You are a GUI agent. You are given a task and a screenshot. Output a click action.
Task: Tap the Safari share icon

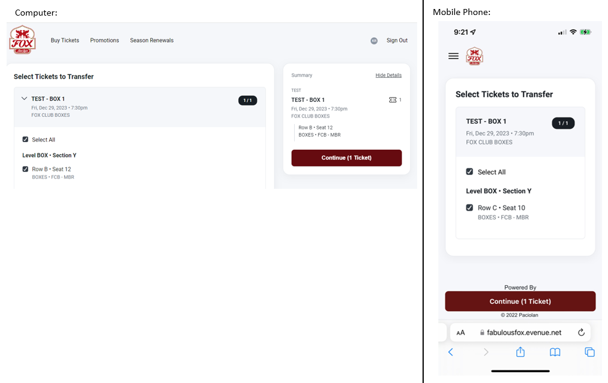520,352
